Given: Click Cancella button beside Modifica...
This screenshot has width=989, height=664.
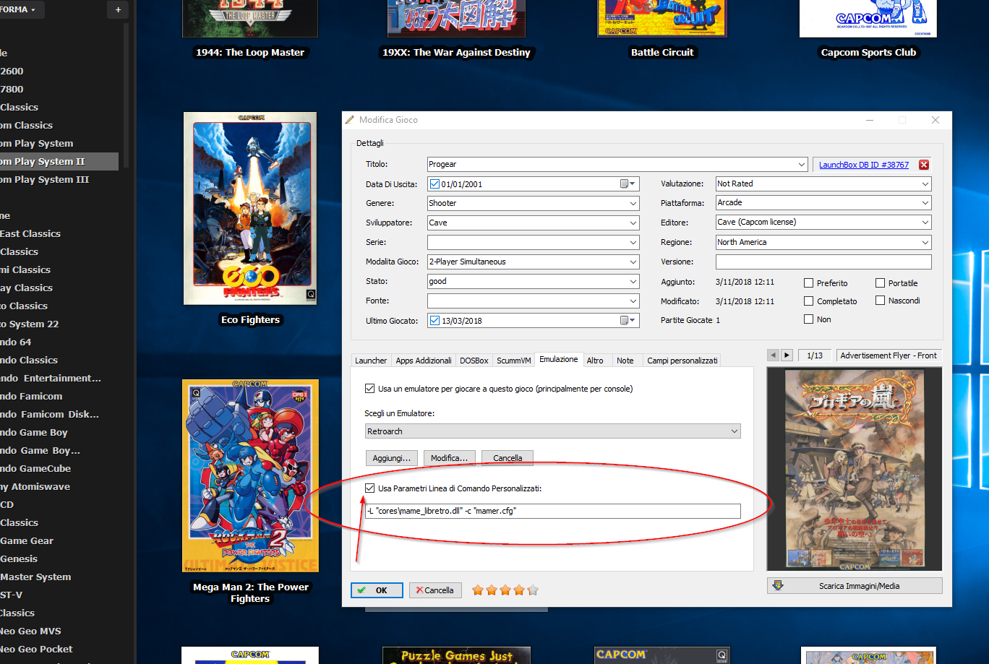Looking at the screenshot, I should [x=508, y=458].
